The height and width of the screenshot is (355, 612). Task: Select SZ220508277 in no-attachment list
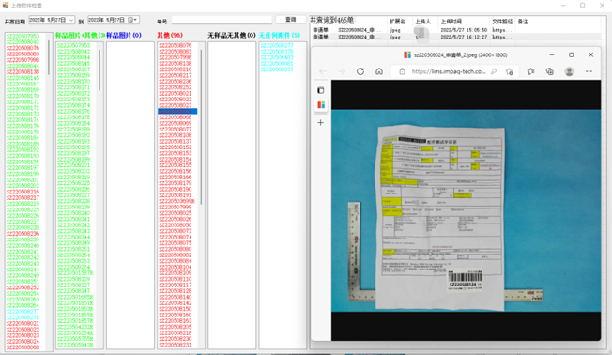(277, 46)
